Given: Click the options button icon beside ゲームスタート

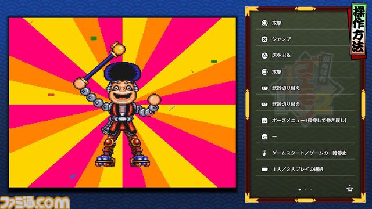Looking at the screenshot, I should pos(264,153).
